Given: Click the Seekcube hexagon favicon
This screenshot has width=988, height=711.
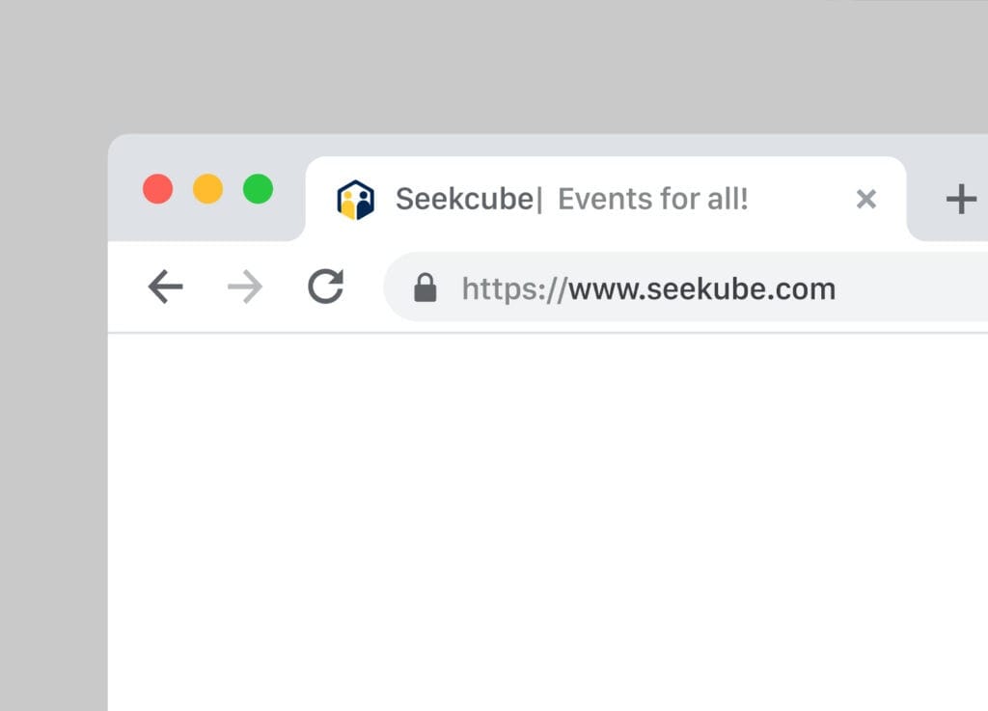Looking at the screenshot, I should tap(355, 200).
